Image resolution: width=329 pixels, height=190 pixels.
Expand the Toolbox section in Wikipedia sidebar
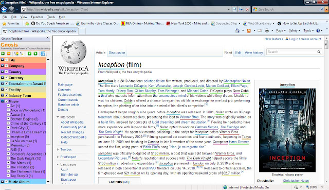[x=58, y=149]
